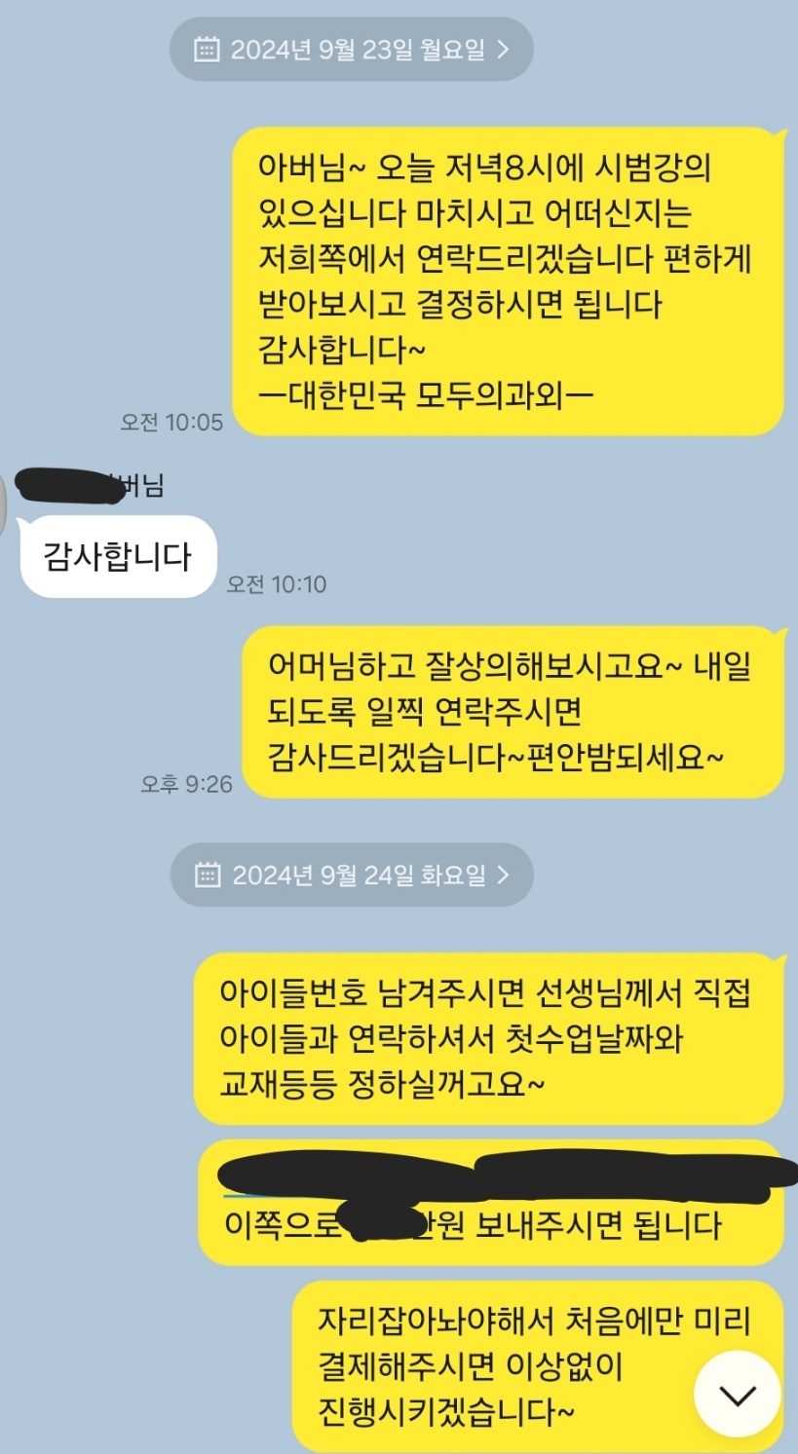Image resolution: width=798 pixels, height=1454 pixels.
Task: Select the message about 저녁8시 시범강의
Action: coord(508,280)
